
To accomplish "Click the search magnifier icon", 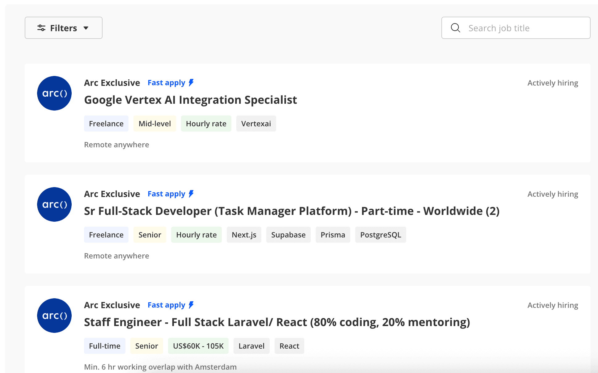I will (456, 28).
